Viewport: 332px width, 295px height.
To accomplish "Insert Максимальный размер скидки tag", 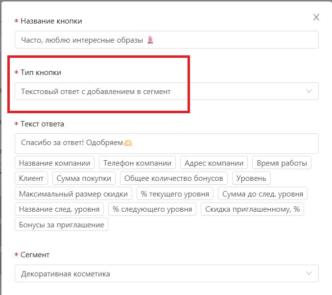I will click(73, 194).
